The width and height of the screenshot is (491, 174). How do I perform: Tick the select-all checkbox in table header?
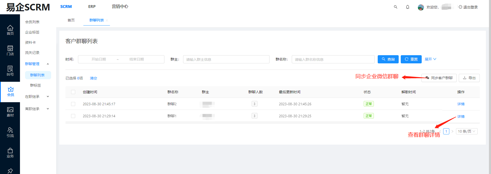[x=73, y=92]
